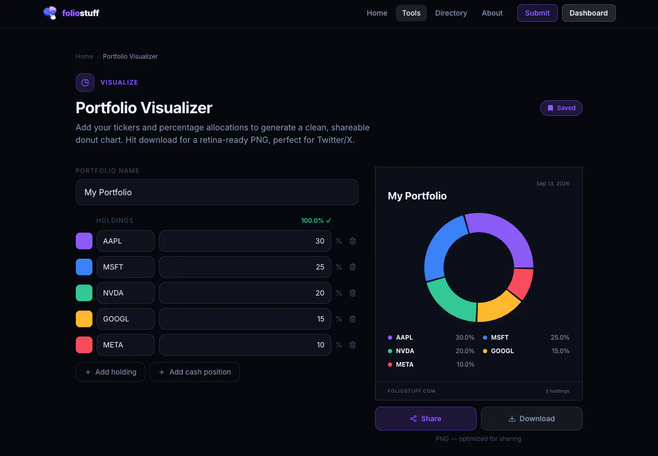Edit the META ticker field

(x=126, y=345)
